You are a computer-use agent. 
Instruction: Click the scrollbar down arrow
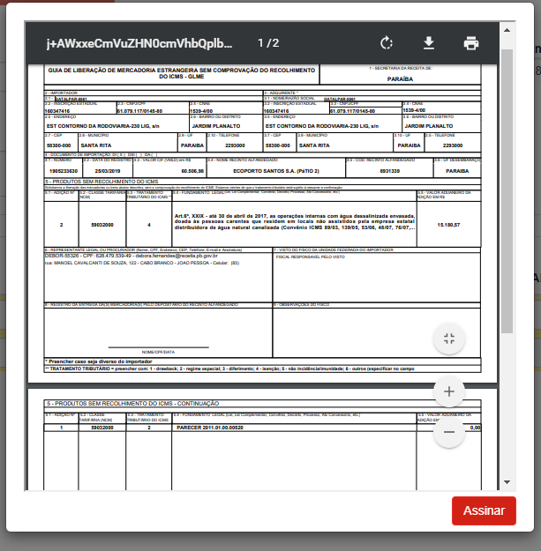[507, 482]
